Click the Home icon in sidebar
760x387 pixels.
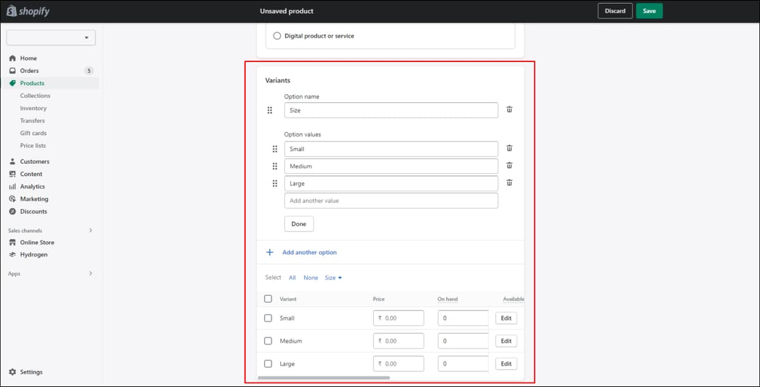[x=12, y=58]
